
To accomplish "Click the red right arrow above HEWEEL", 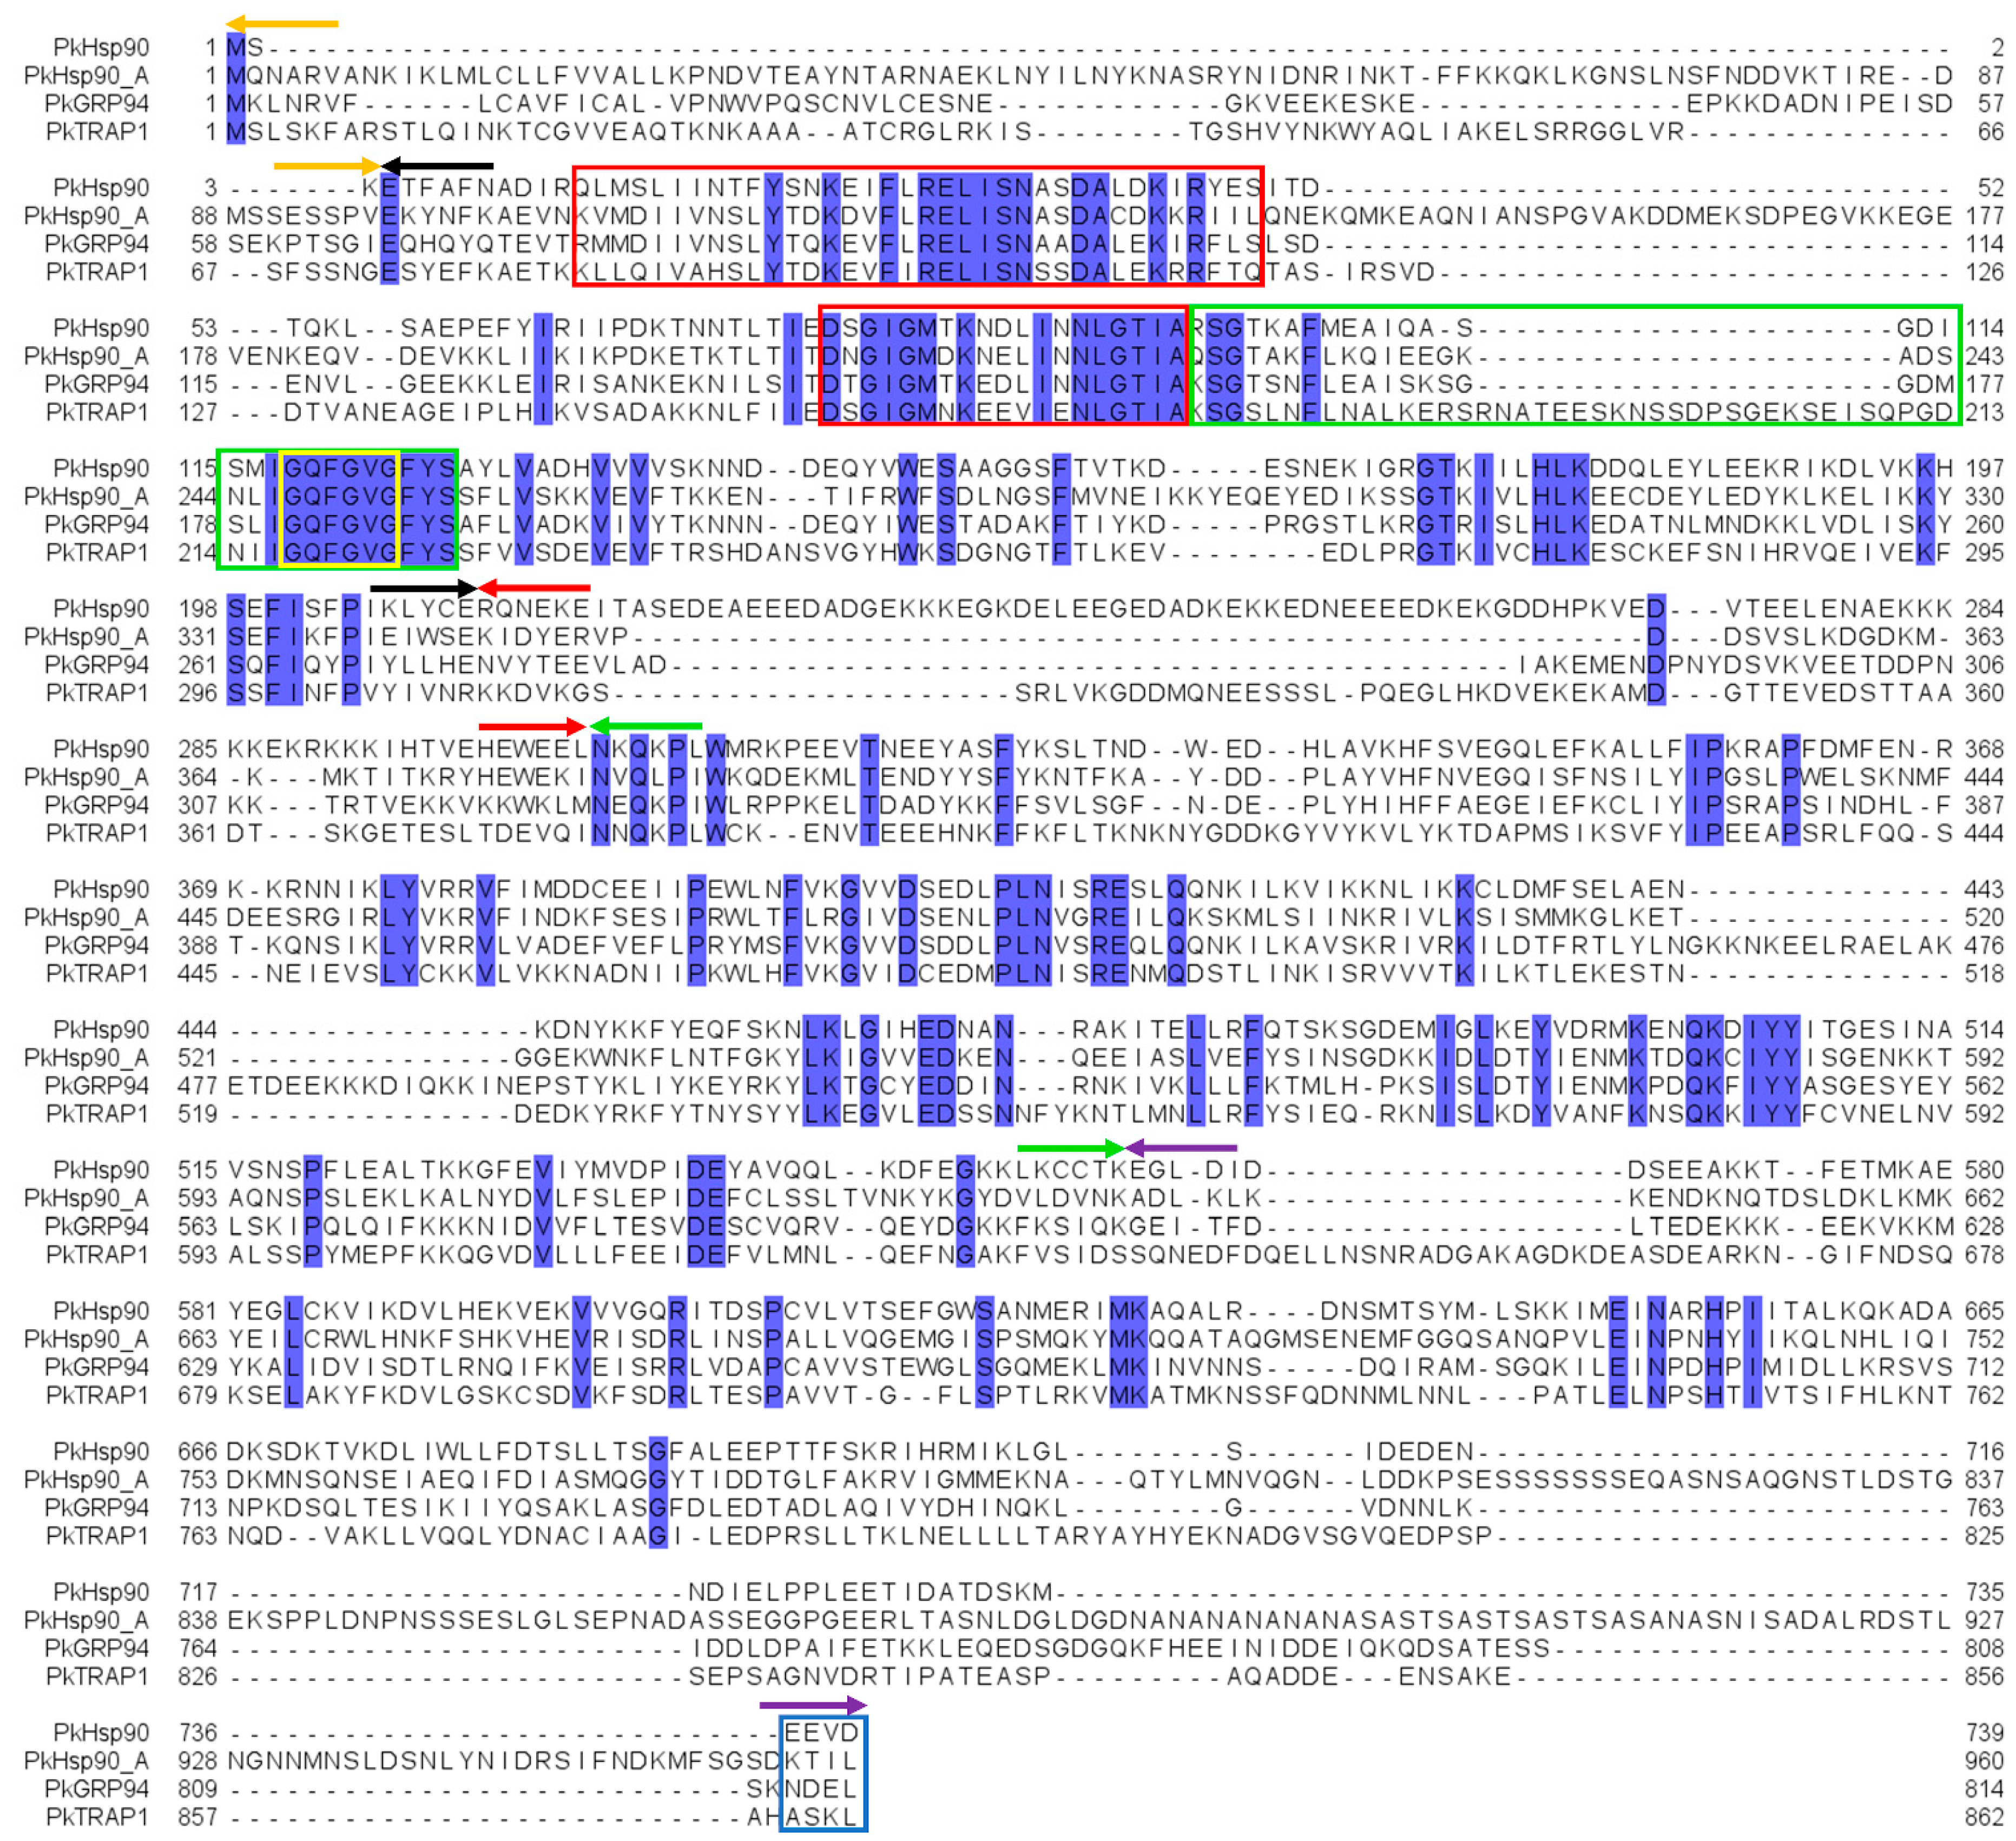I will 532,727.
